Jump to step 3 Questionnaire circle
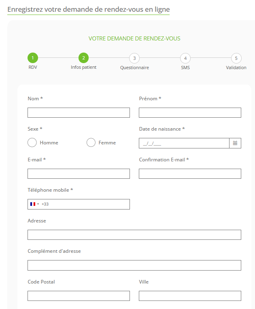This screenshot has width=255, height=309. pyautogui.click(x=134, y=58)
